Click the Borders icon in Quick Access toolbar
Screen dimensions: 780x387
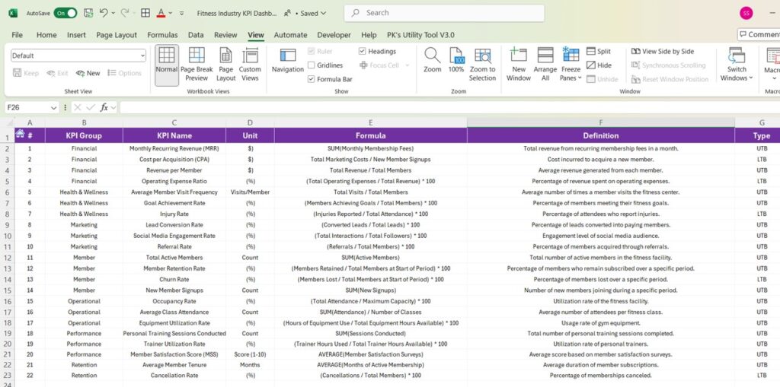click(x=145, y=14)
